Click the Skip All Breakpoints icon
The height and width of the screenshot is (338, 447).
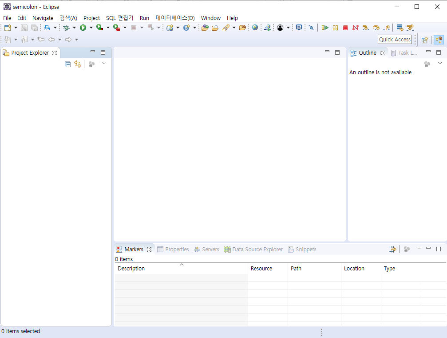point(311,28)
